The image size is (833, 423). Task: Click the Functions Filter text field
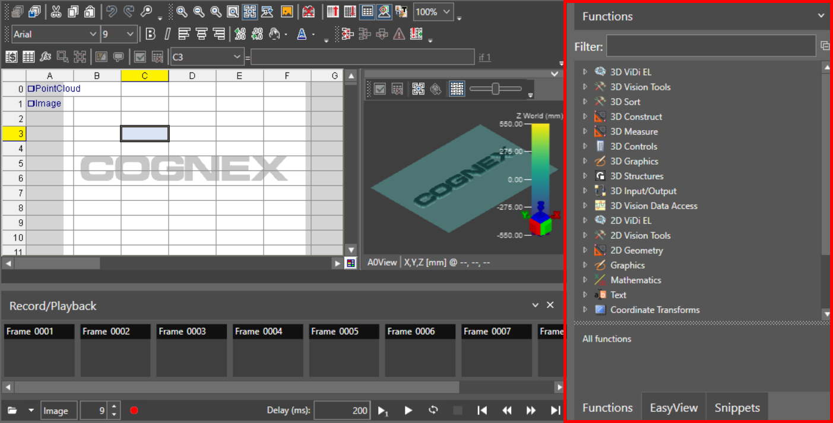[x=710, y=46]
